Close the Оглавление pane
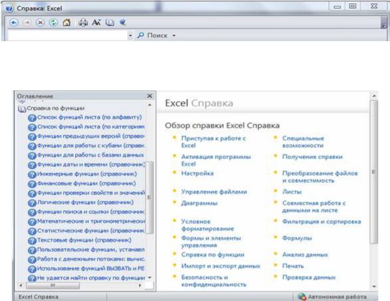Image resolution: width=390 pixels, height=301 pixels. [x=150, y=96]
